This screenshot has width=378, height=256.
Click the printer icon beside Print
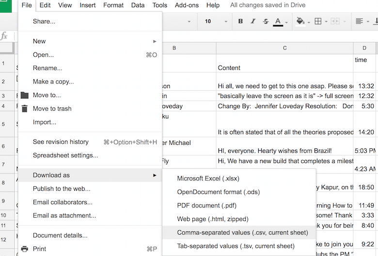25,249
